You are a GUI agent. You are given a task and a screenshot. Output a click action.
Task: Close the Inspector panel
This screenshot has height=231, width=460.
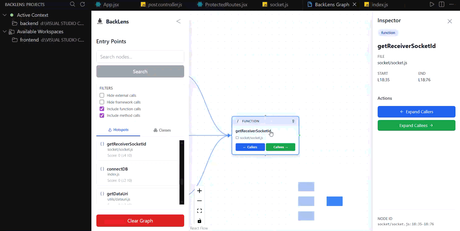tap(450, 21)
